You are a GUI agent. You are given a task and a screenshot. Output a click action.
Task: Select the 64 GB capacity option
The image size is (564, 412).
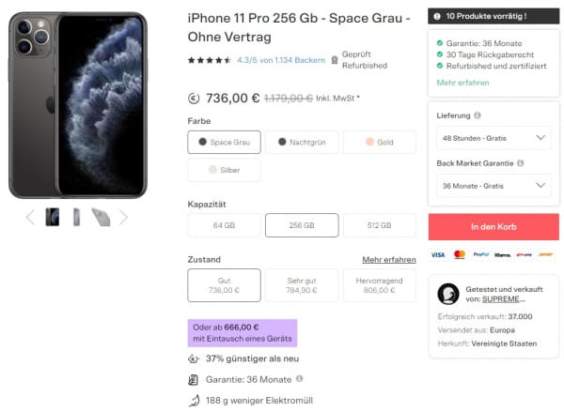[x=224, y=225]
